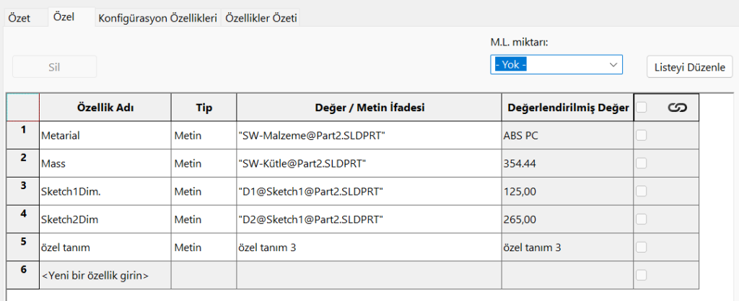The width and height of the screenshot is (739, 301).
Task: Click the link icon in table header
Action: click(x=676, y=108)
